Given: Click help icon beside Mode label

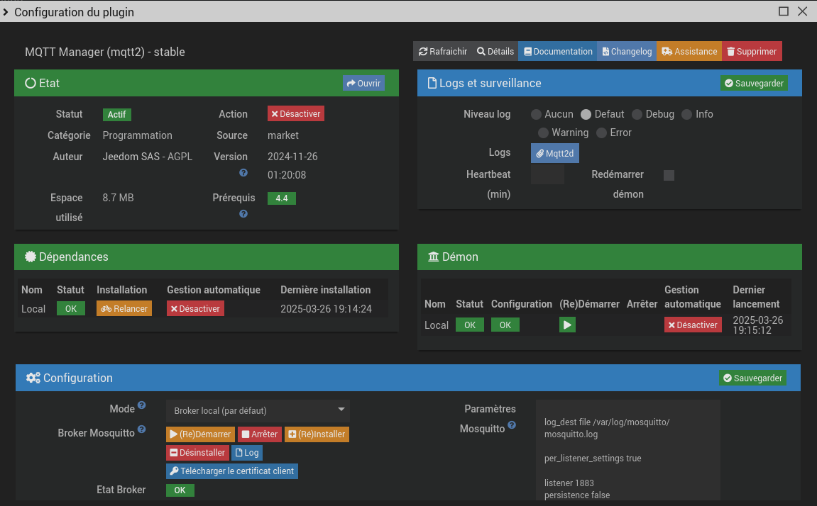Looking at the screenshot, I should point(141,405).
